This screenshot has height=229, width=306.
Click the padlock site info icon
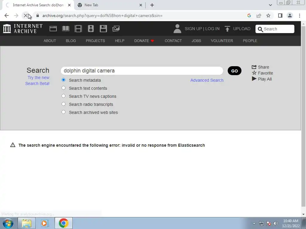[x=38, y=16]
